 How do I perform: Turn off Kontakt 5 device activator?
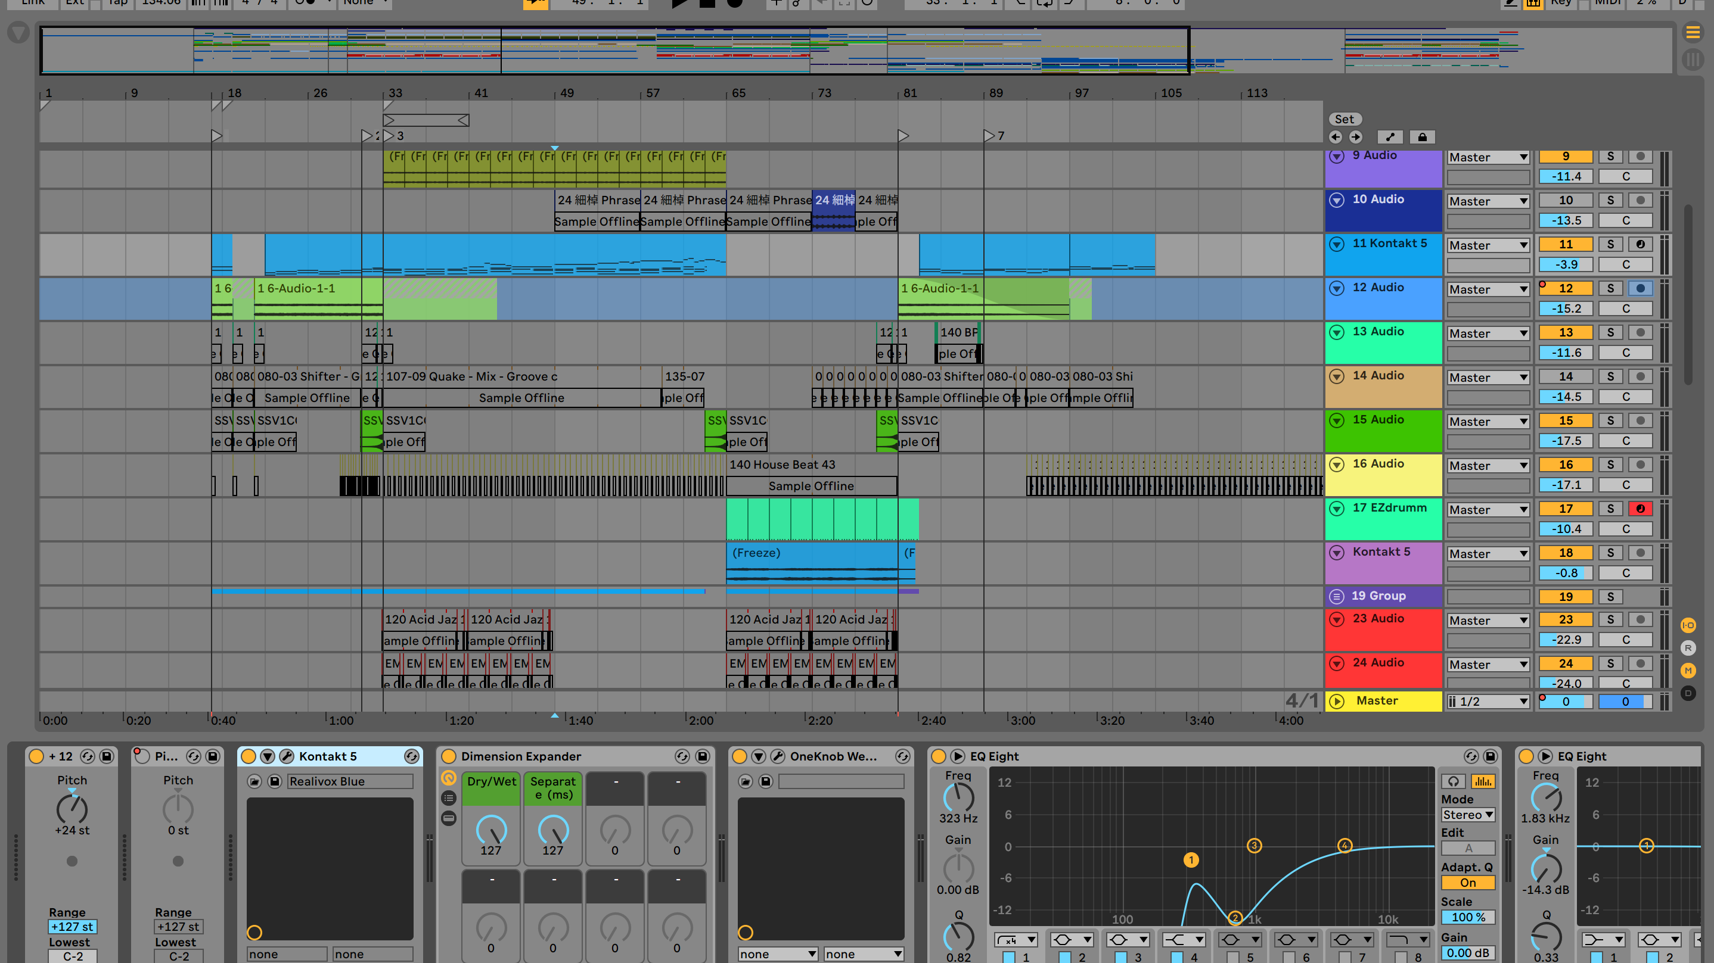pos(248,756)
